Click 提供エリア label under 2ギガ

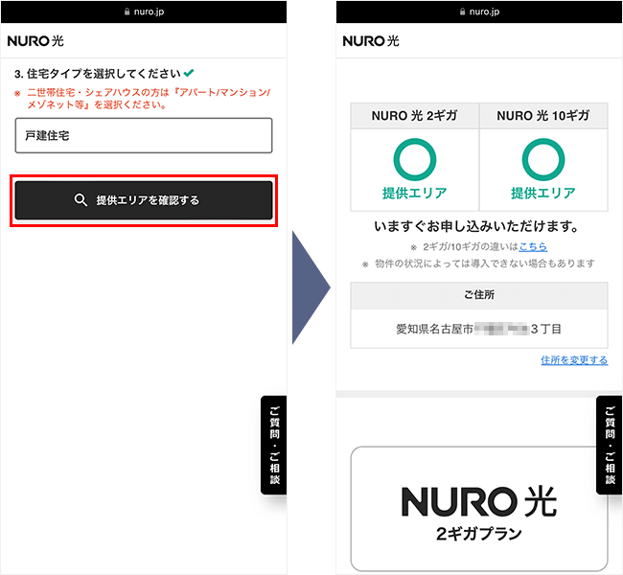(x=415, y=194)
